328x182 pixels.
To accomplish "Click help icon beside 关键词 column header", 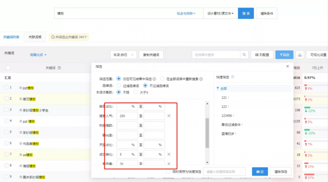I will coord(59,68).
